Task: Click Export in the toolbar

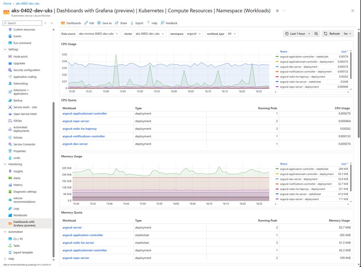Action: pyautogui.click(x=137, y=23)
